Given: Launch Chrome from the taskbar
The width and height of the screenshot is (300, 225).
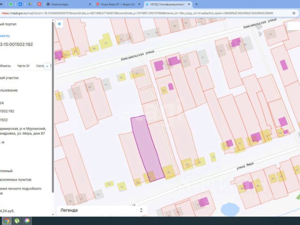Looking at the screenshot, I should (7, 221).
